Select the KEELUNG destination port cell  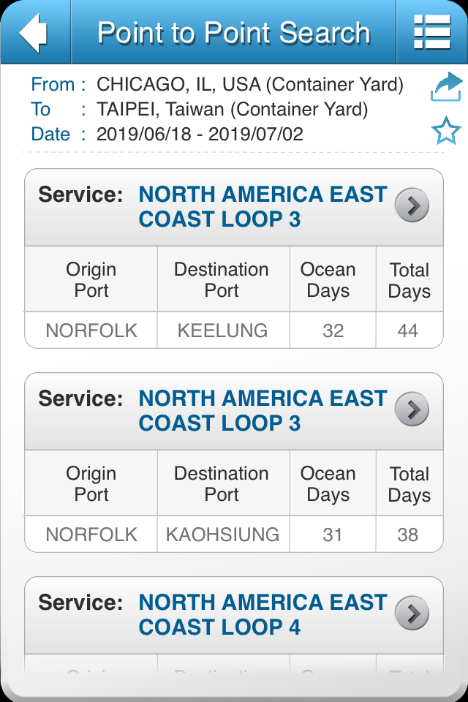pos(222,331)
